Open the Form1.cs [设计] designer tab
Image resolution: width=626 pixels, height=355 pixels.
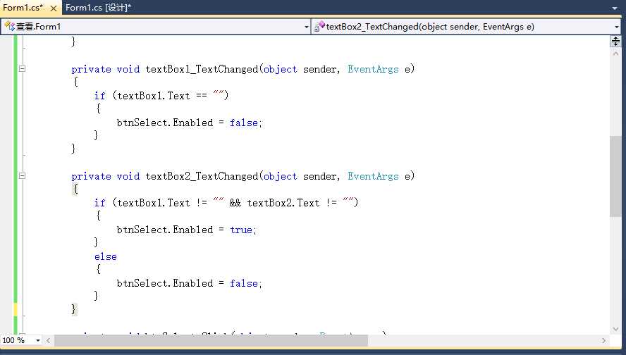pyautogui.click(x=98, y=8)
